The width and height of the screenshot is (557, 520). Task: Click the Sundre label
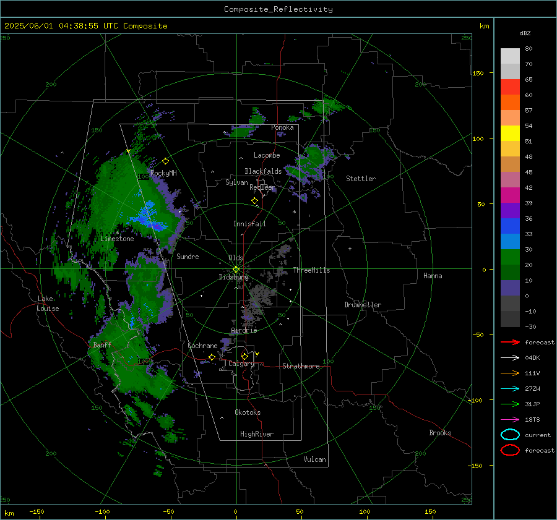tap(188, 256)
